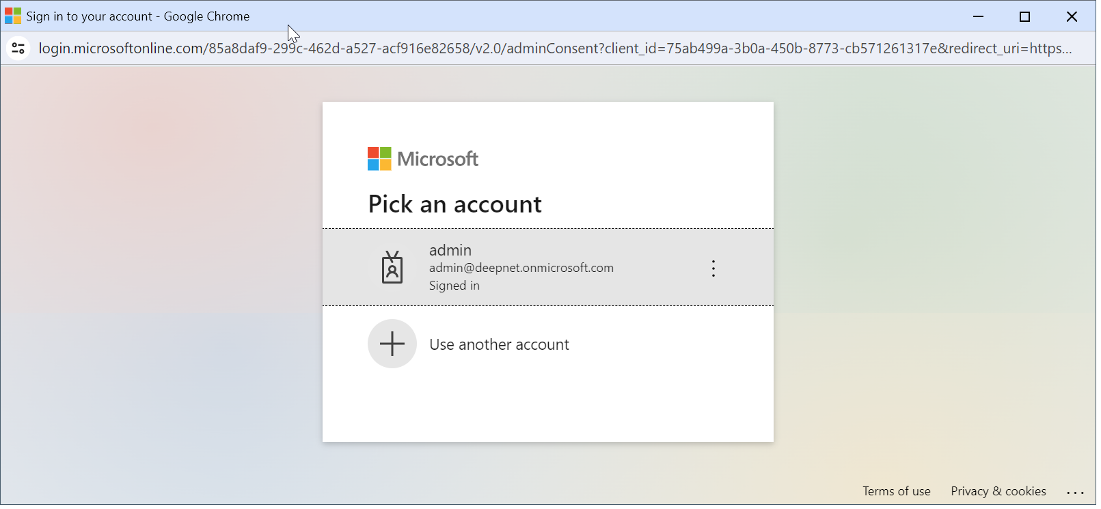Click the "Pick an account" heading

[454, 204]
